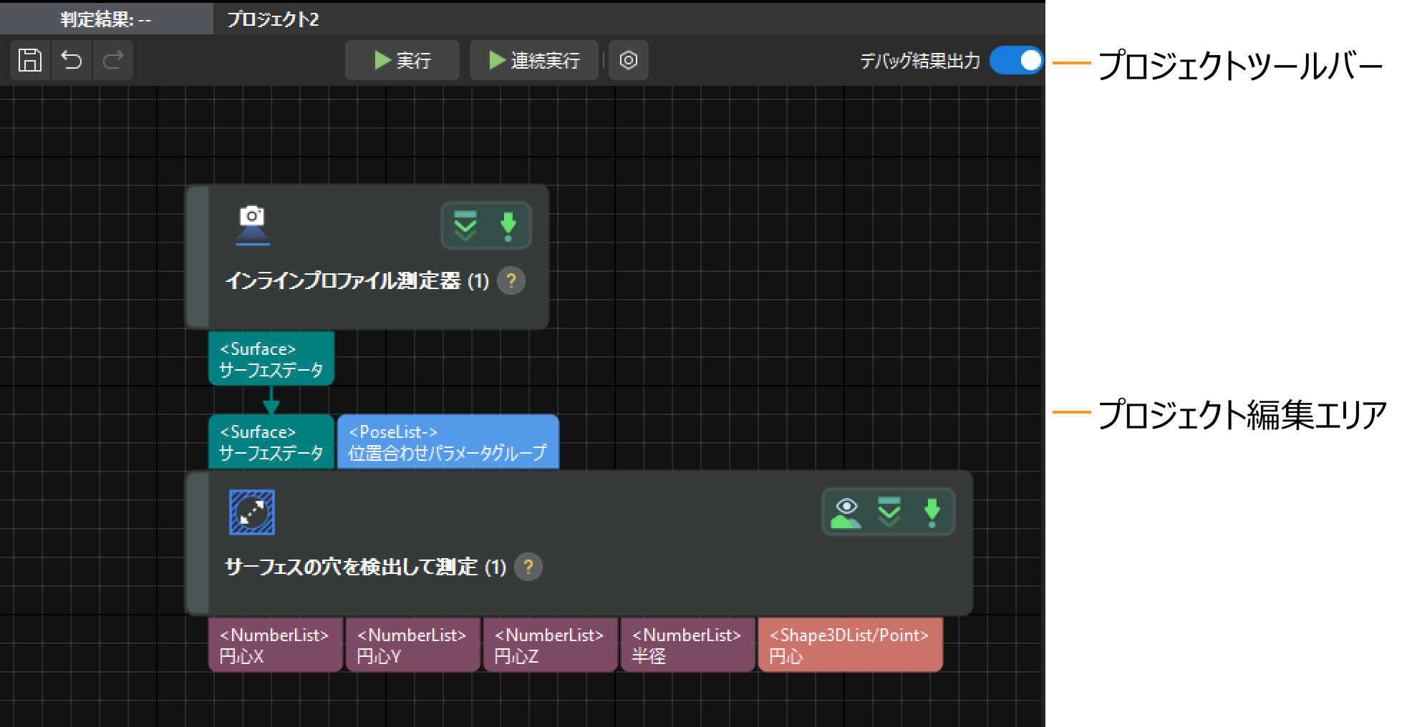Click the undo arrow icon
Viewport: 1402px width, 727px height.
tap(72, 60)
